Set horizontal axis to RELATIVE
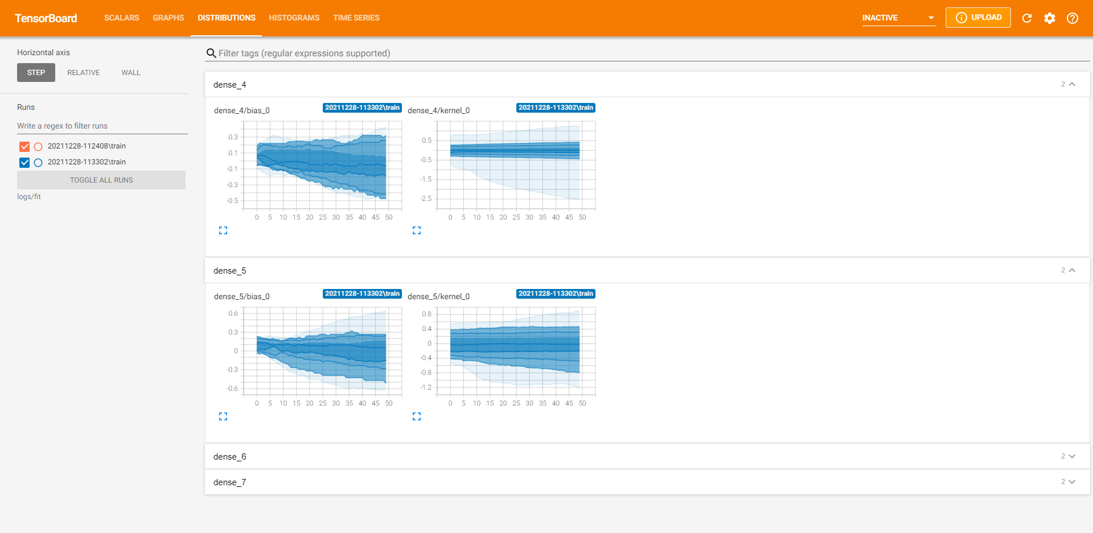 84,73
